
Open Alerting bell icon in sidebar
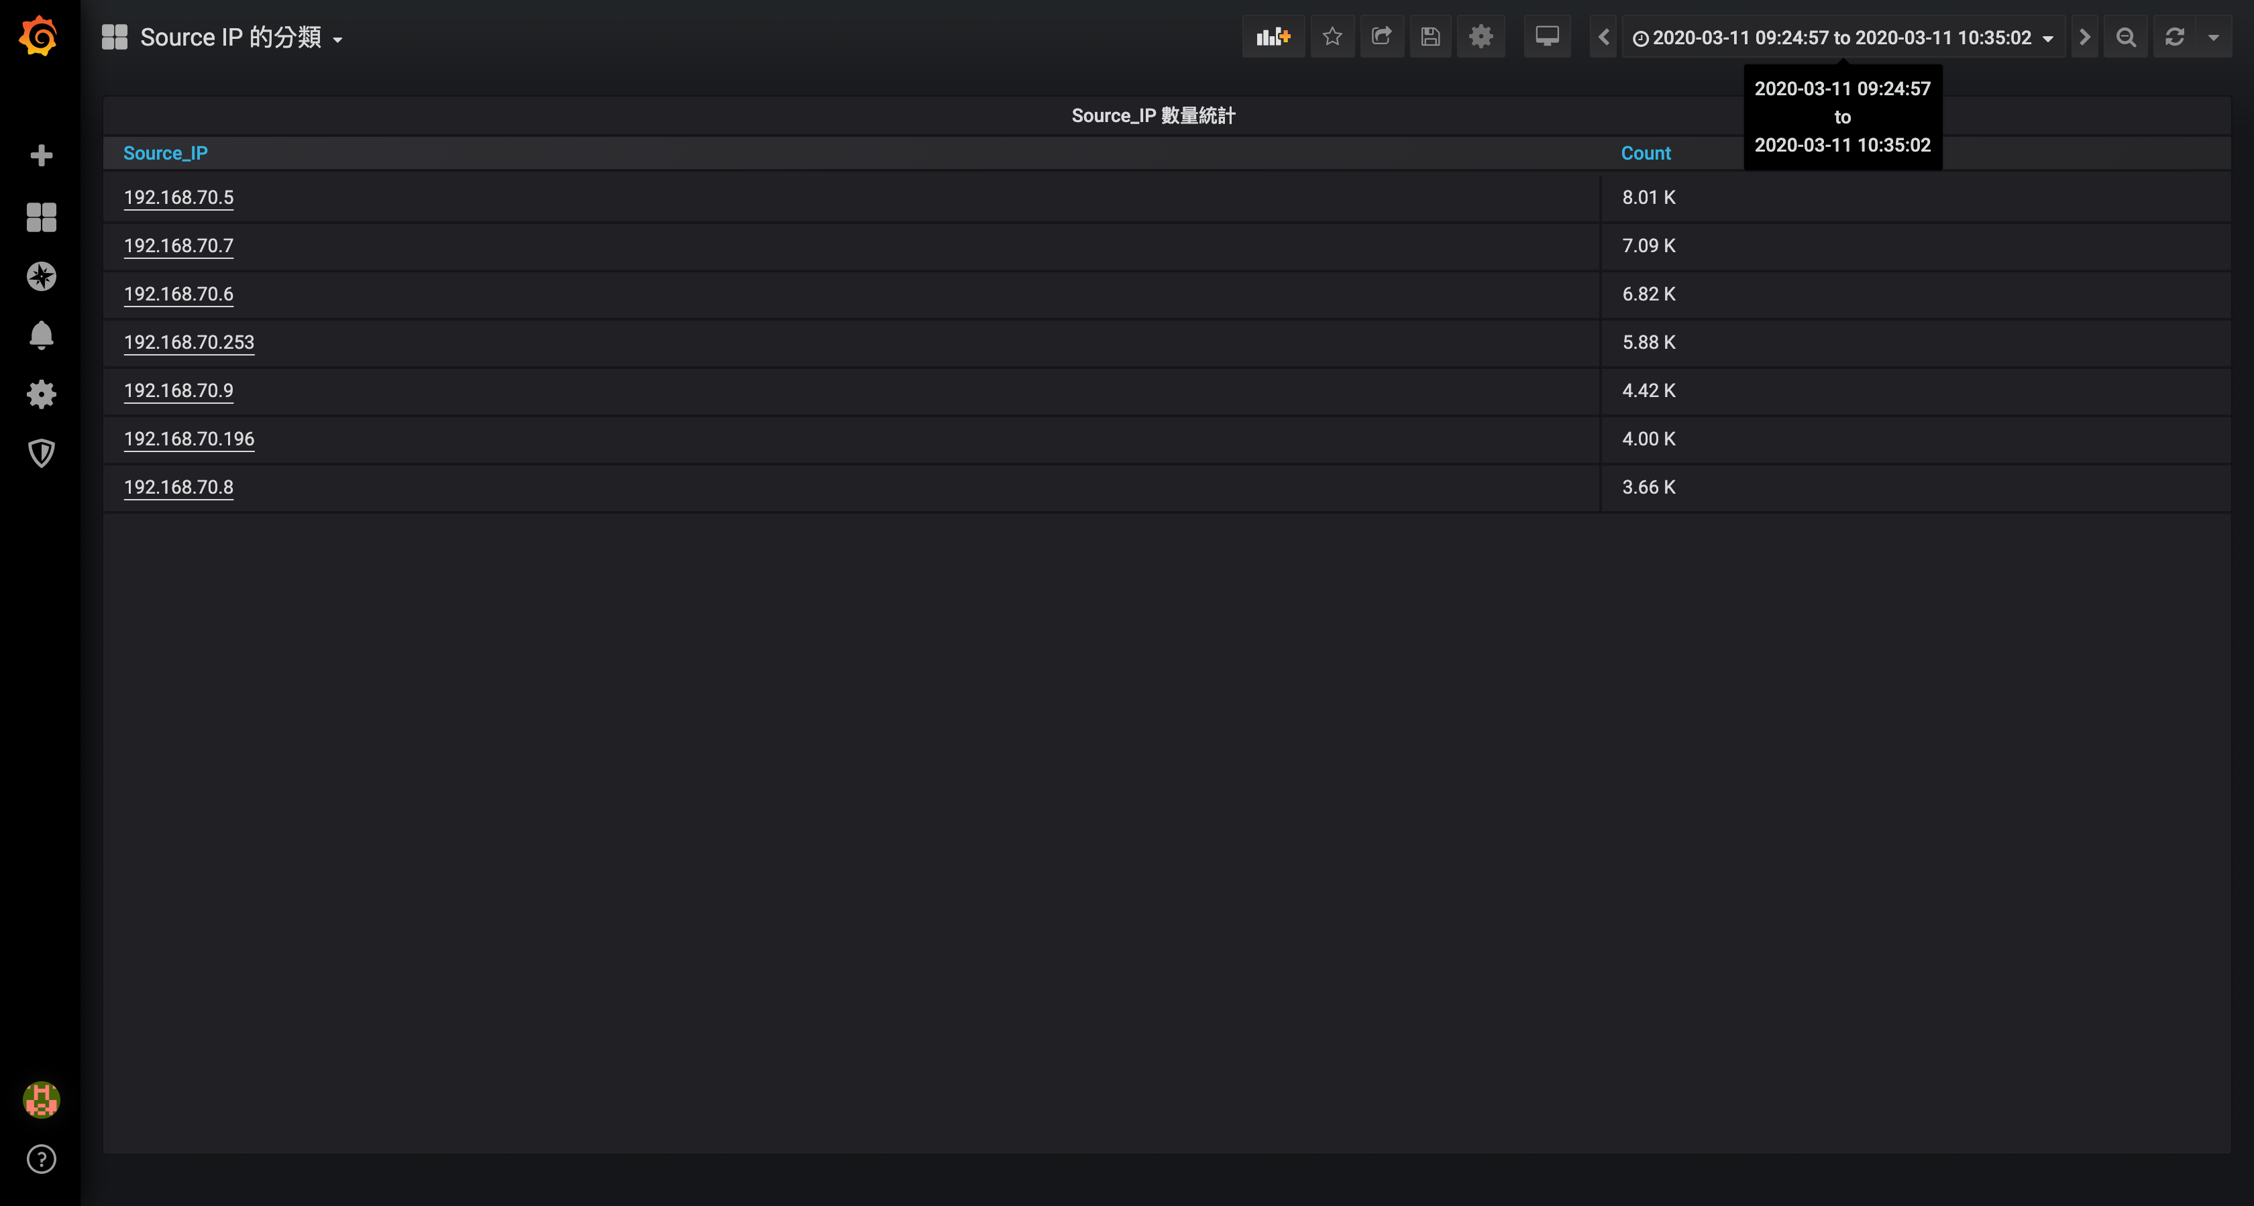coord(41,335)
